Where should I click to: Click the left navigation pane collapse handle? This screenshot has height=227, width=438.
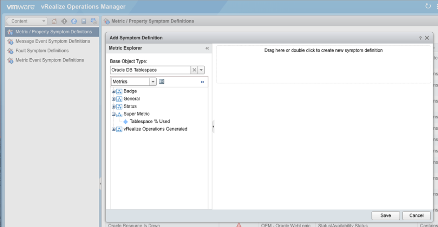[x=100, y=184]
